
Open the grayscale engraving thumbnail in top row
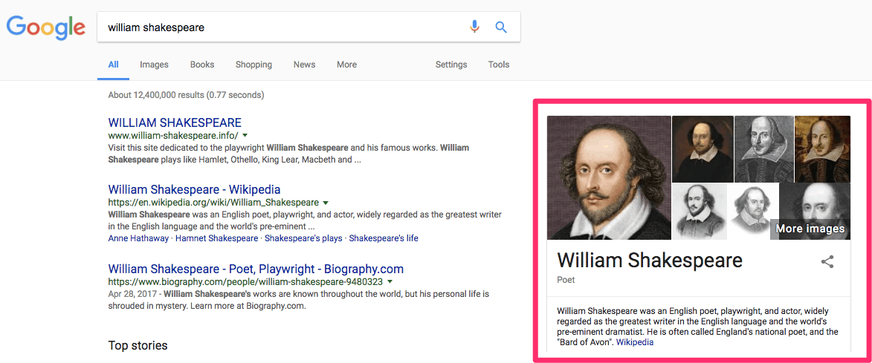(764, 148)
